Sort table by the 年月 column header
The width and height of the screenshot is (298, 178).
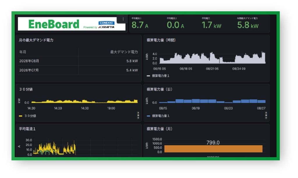point(23,52)
